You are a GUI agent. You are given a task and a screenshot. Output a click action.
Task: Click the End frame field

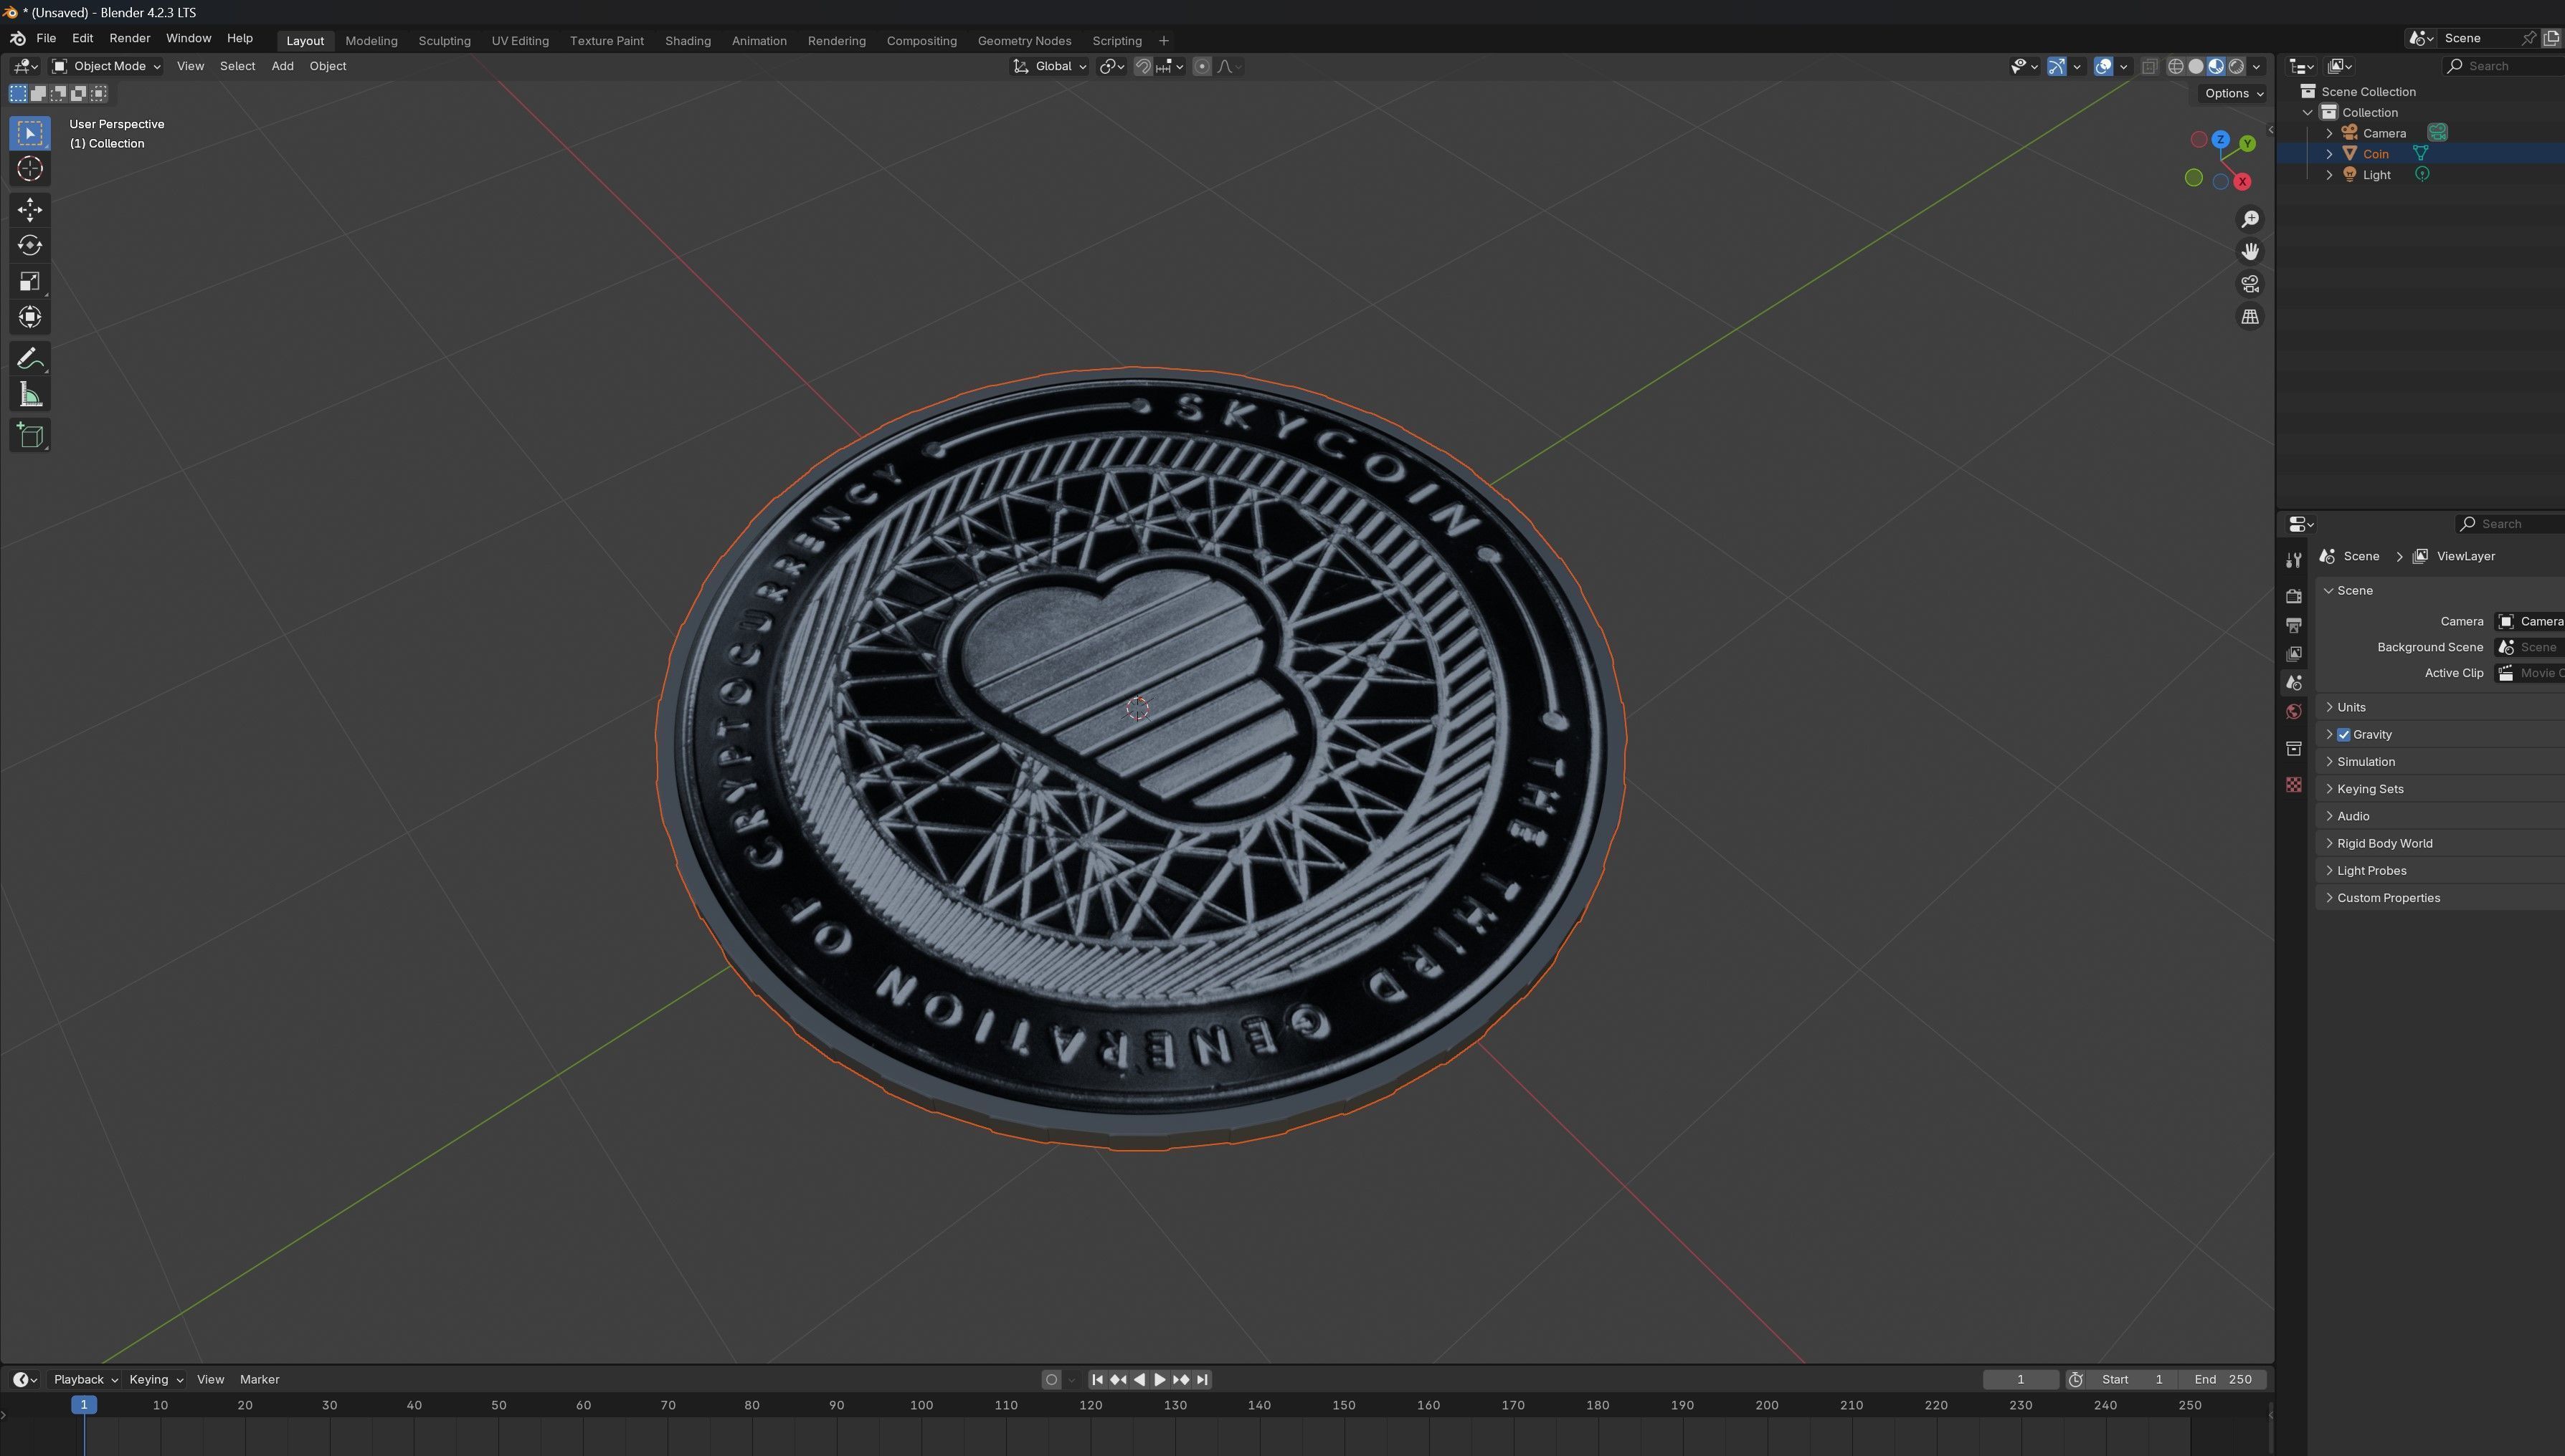tap(2223, 1379)
